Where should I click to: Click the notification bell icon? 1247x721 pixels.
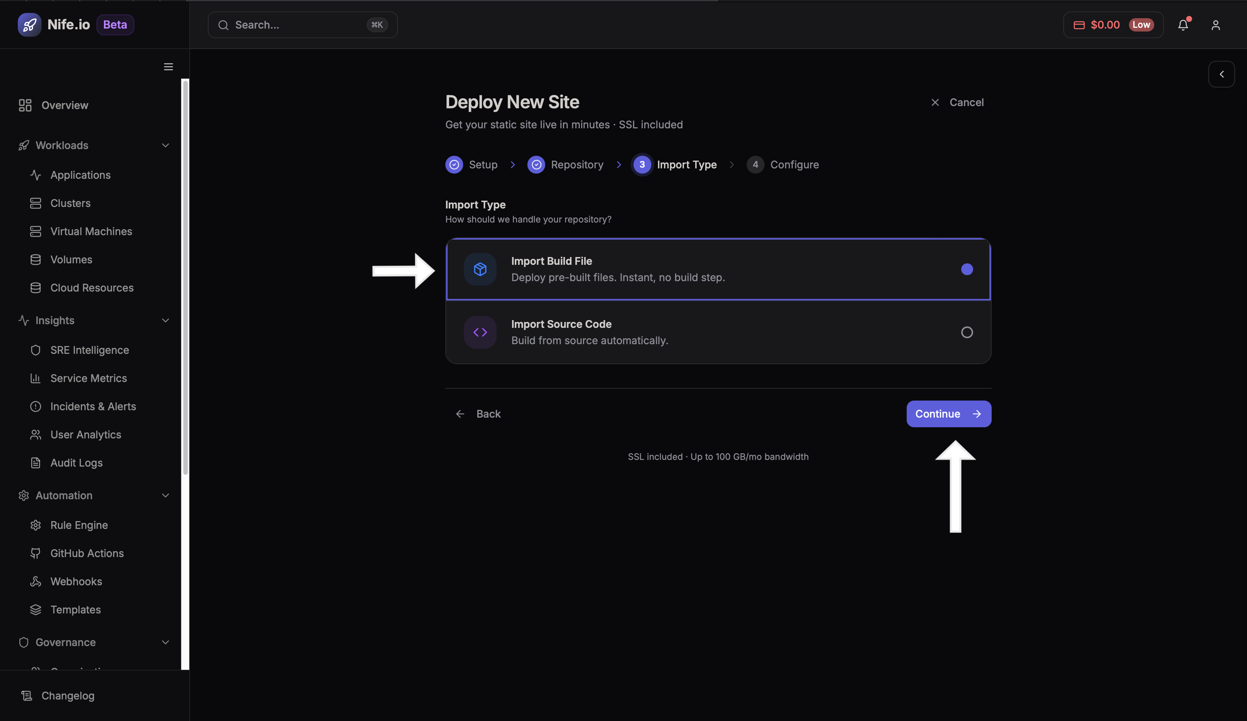1183,25
